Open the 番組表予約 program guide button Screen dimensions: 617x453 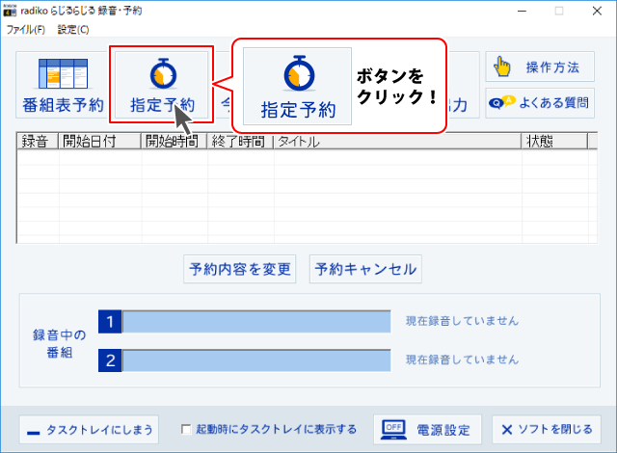pos(62,85)
